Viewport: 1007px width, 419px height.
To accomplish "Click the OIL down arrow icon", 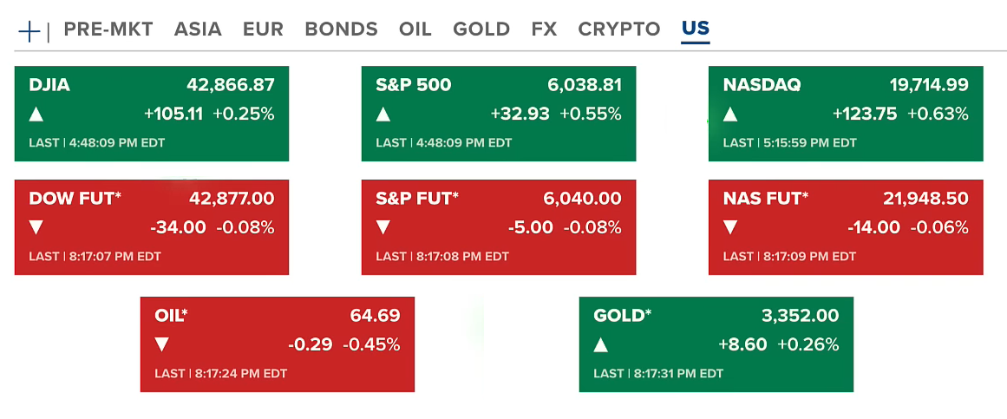I will click(162, 344).
